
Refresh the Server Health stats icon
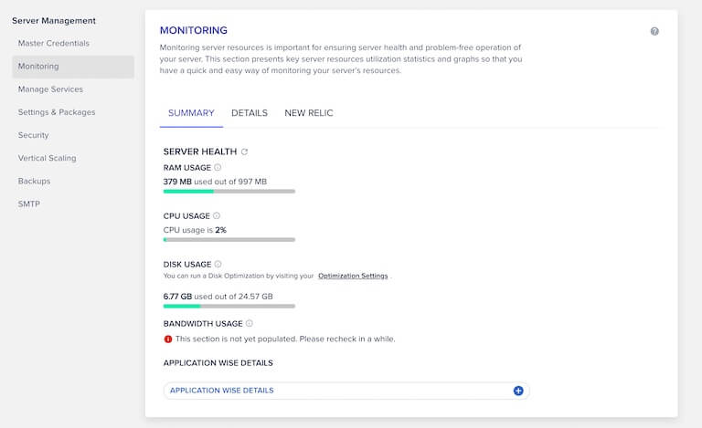tap(244, 151)
